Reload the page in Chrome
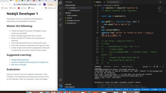Screen dimensions: 166x93 point(10,4)
